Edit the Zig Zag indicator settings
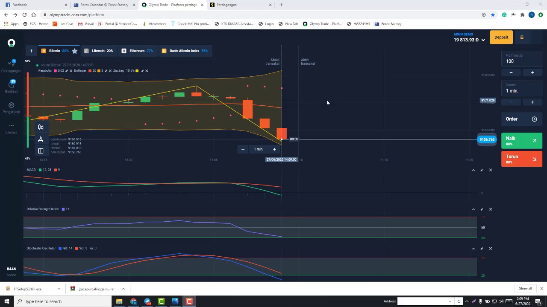 (x=142, y=71)
